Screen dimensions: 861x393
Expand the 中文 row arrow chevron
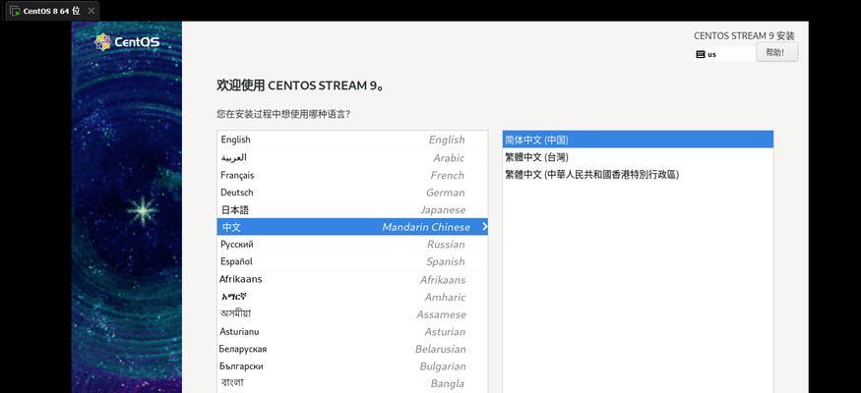click(484, 226)
